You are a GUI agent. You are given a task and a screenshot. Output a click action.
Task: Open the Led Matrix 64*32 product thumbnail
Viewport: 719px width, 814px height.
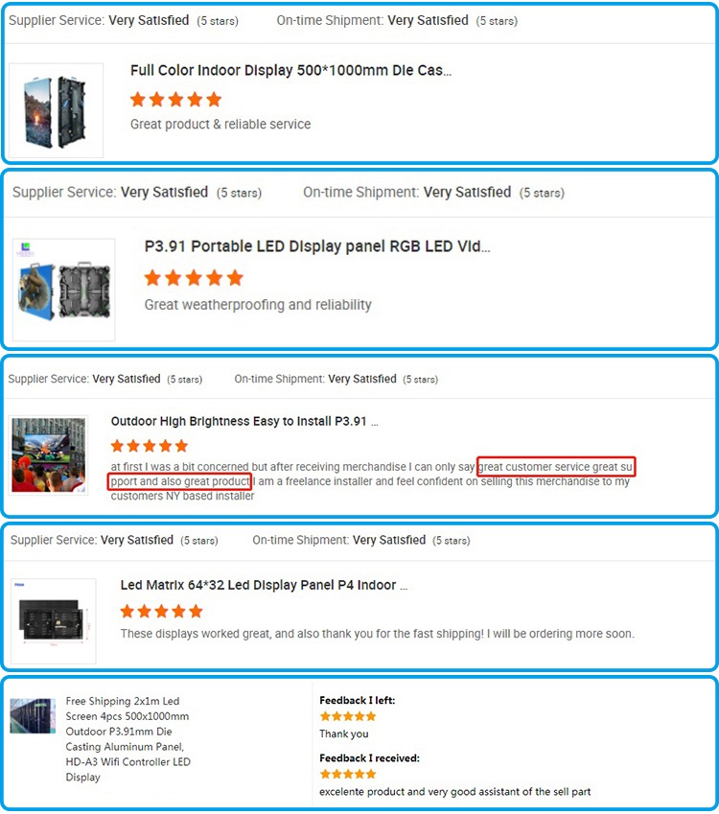click(54, 621)
